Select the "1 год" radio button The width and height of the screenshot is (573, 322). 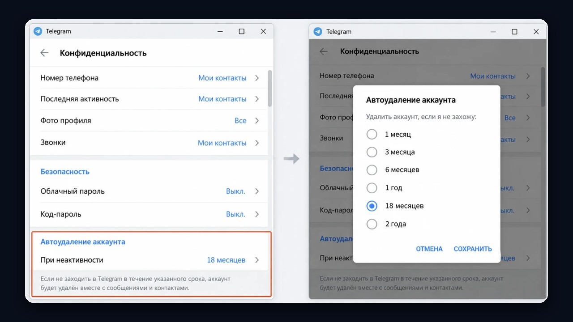click(372, 188)
